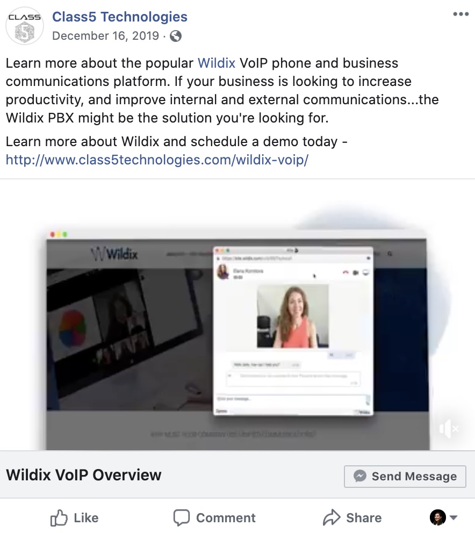Click the Wildix VoIP Overview title
Screen dimensions: 475x533
pos(84,475)
